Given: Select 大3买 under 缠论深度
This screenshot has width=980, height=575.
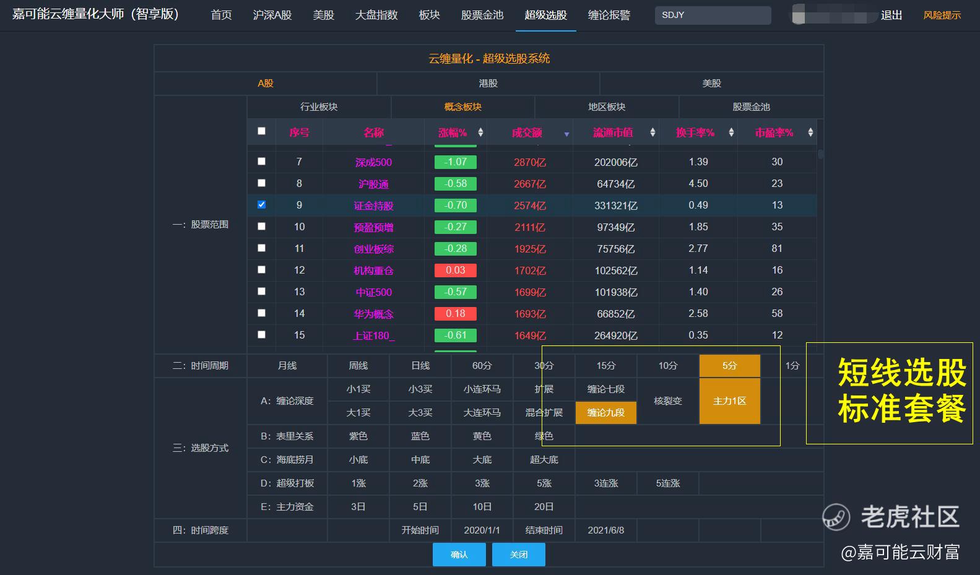Looking at the screenshot, I should [x=420, y=413].
